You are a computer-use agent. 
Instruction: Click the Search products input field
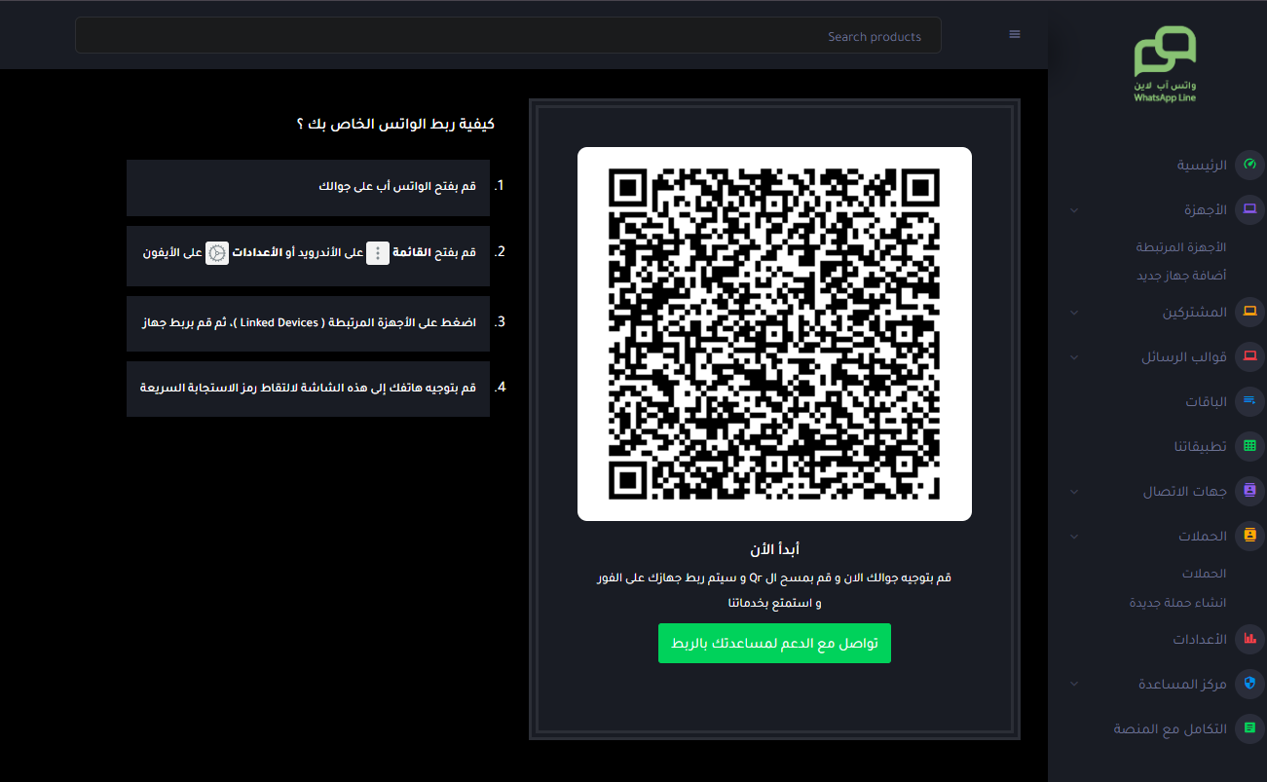tap(507, 36)
